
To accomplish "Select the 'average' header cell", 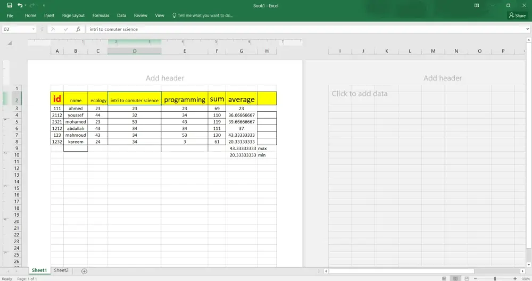I will (241, 98).
